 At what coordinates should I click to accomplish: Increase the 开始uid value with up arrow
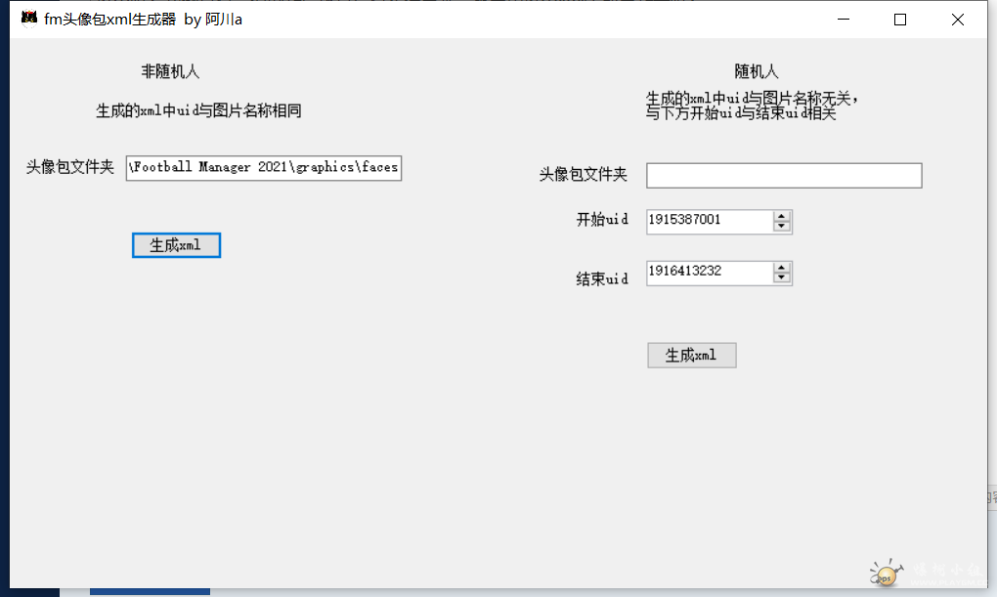pos(781,216)
